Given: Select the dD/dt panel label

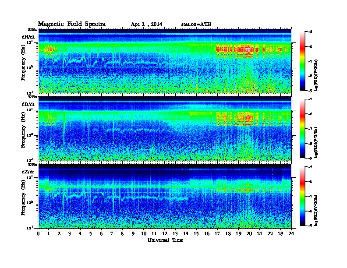Looking at the screenshot, I should pos(28,104).
